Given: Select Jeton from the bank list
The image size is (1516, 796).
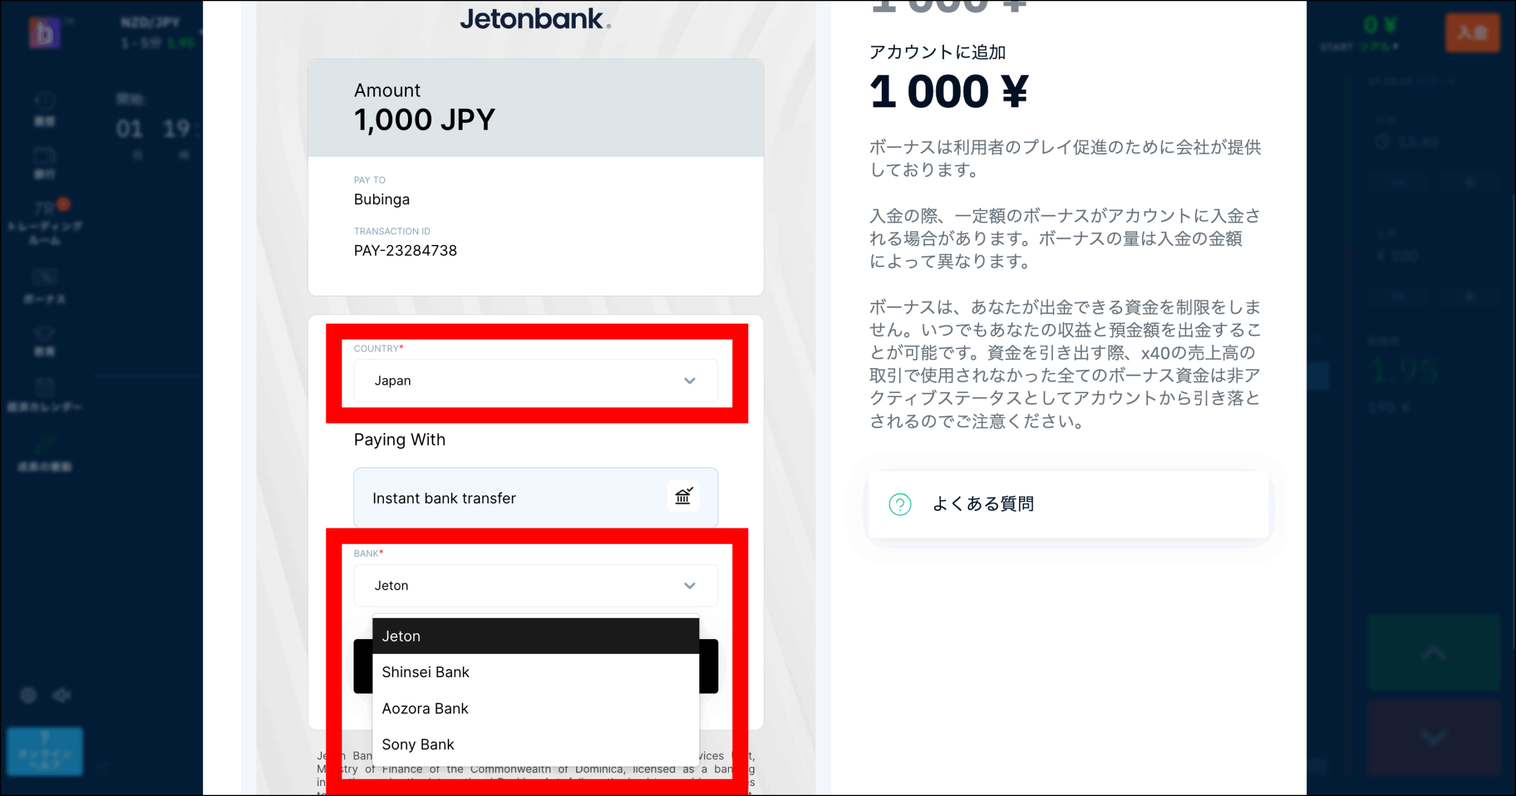Looking at the screenshot, I should (535, 636).
